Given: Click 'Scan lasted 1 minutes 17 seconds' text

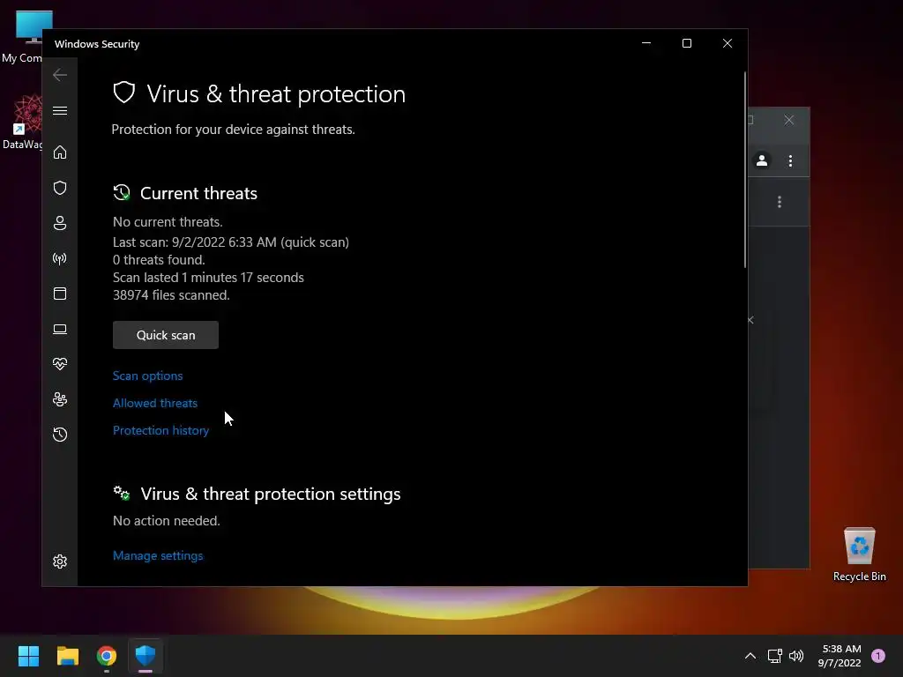Looking at the screenshot, I should coord(208,278).
